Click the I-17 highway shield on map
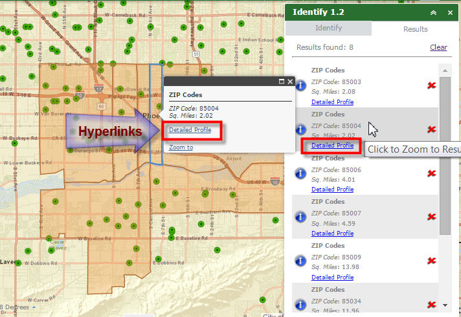 pyautogui.click(x=99, y=88)
